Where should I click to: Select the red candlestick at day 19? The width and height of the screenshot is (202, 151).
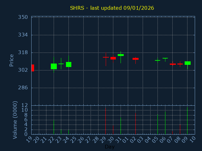point(33,68)
